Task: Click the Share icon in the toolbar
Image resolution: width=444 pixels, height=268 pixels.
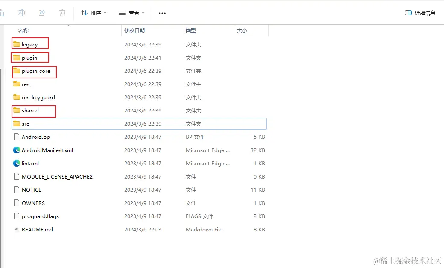Action: (x=42, y=13)
